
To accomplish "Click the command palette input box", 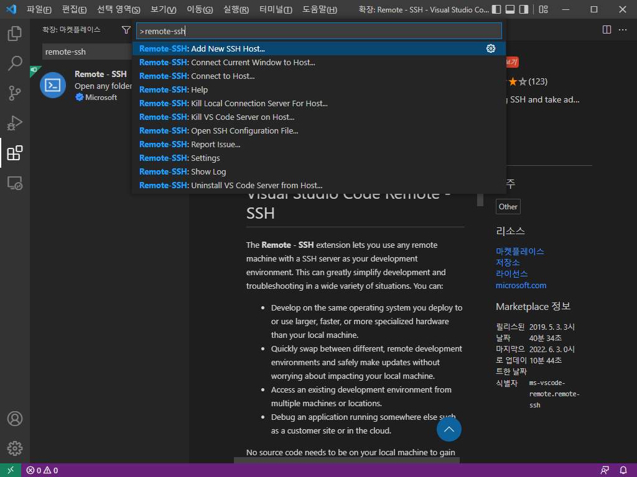I will click(x=319, y=31).
